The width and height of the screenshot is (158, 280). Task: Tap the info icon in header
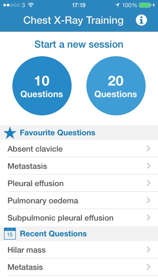[x=141, y=20]
